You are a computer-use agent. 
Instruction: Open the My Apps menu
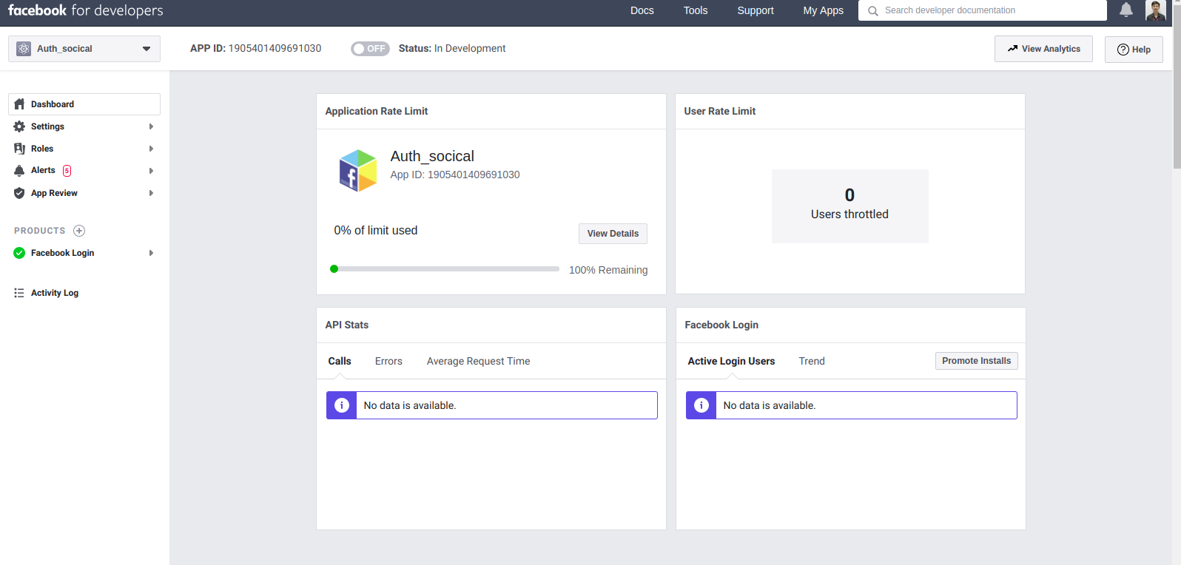823,10
